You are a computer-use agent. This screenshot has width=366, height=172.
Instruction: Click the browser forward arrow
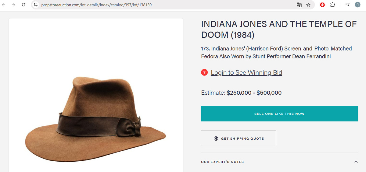(13, 5)
